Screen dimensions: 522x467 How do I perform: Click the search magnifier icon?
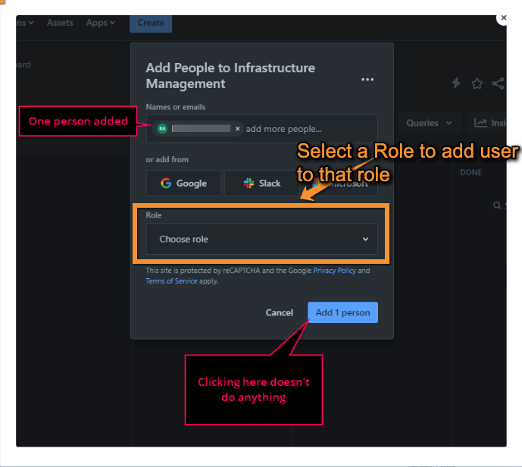497,205
